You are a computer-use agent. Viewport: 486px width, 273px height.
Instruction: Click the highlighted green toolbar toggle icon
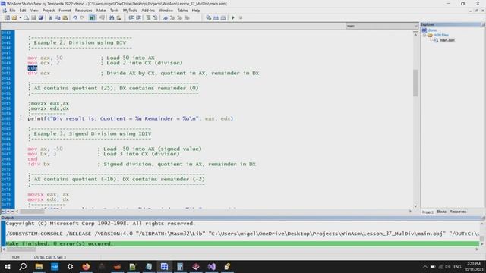click(92, 18)
